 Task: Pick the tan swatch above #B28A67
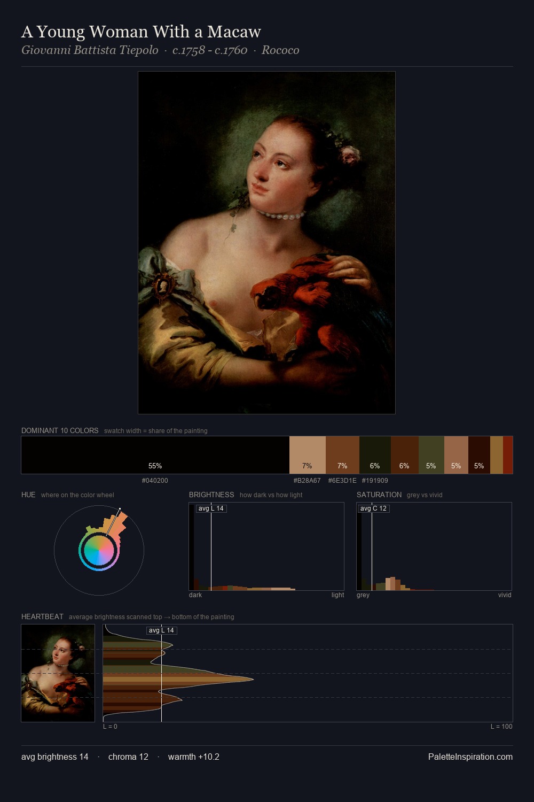(308, 455)
